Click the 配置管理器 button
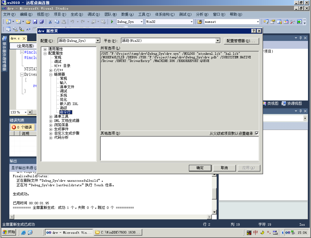 [241, 41]
